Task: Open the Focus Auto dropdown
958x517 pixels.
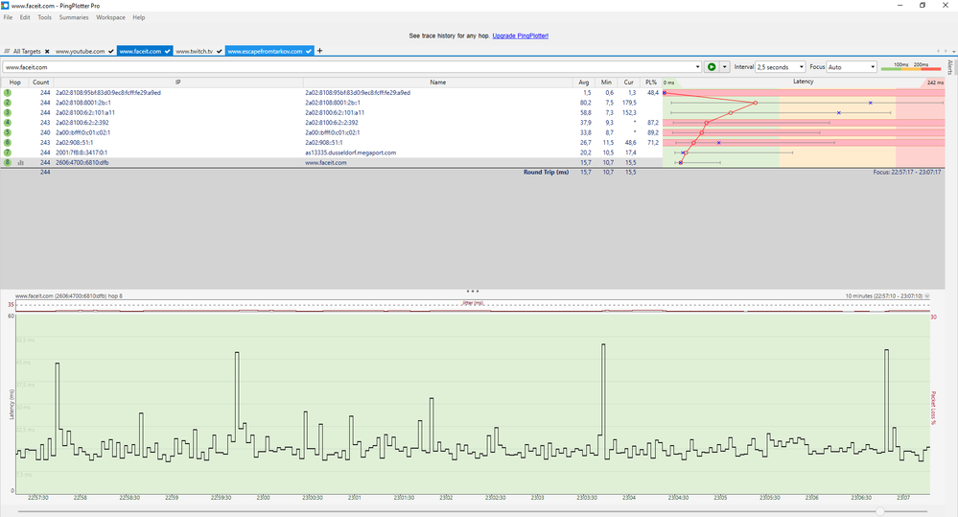Action: [x=852, y=67]
